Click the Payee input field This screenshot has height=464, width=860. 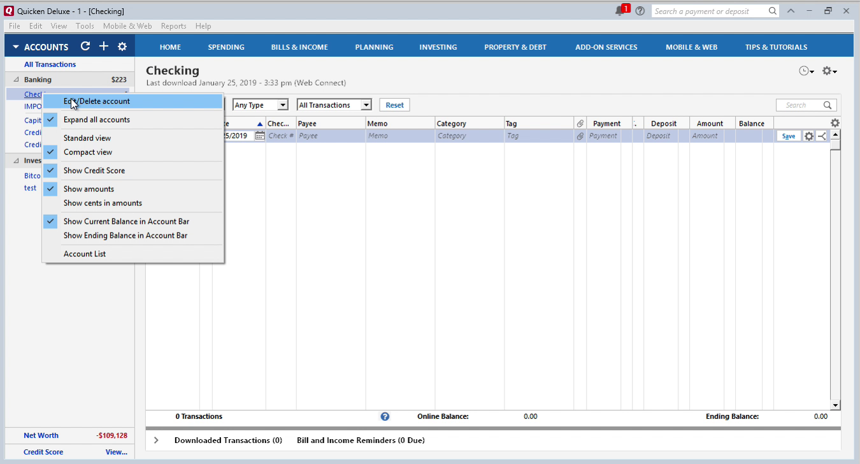tap(331, 136)
